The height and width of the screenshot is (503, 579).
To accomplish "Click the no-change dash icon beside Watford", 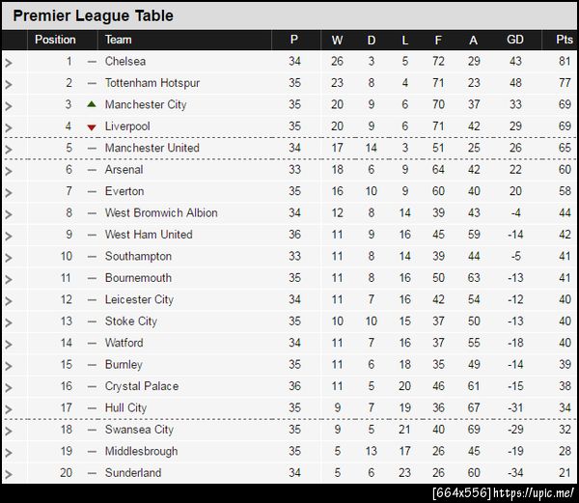I will [92, 343].
